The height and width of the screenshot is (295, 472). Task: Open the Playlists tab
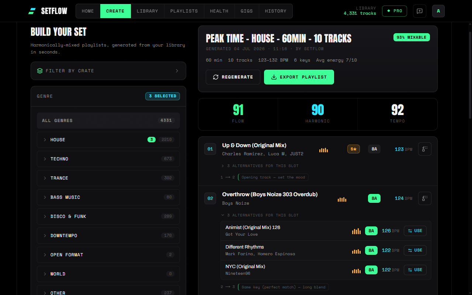184,11
